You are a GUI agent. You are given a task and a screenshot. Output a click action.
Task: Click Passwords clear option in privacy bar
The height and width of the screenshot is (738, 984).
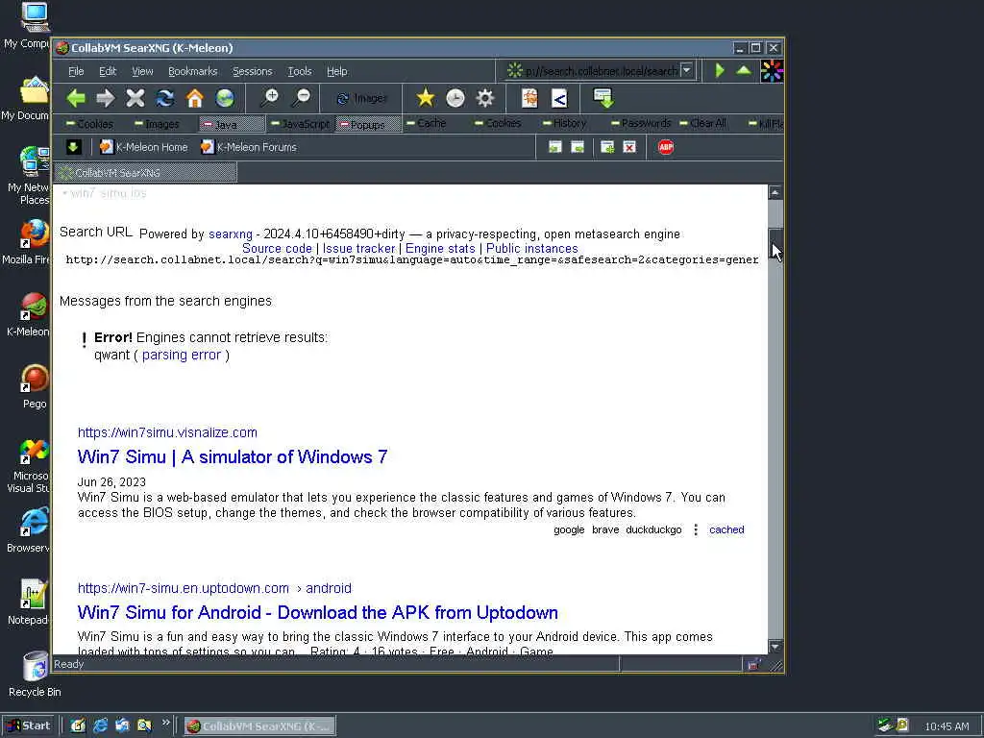click(x=640, y=123)
